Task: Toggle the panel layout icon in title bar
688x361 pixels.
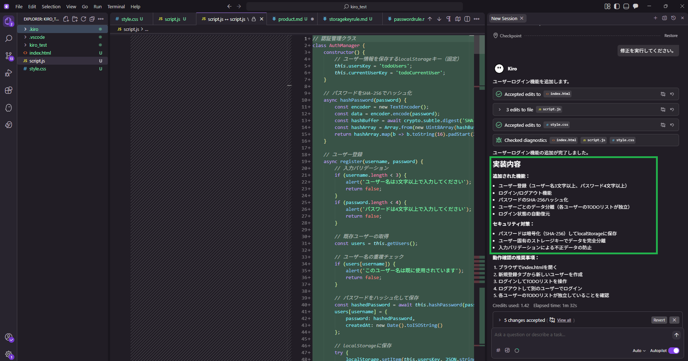Action: click(x=626, y=6)
